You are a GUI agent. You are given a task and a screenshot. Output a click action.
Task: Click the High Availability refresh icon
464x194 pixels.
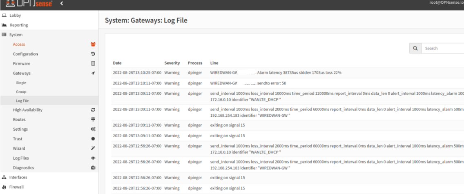pyautogui.click(x=93, y=110)
